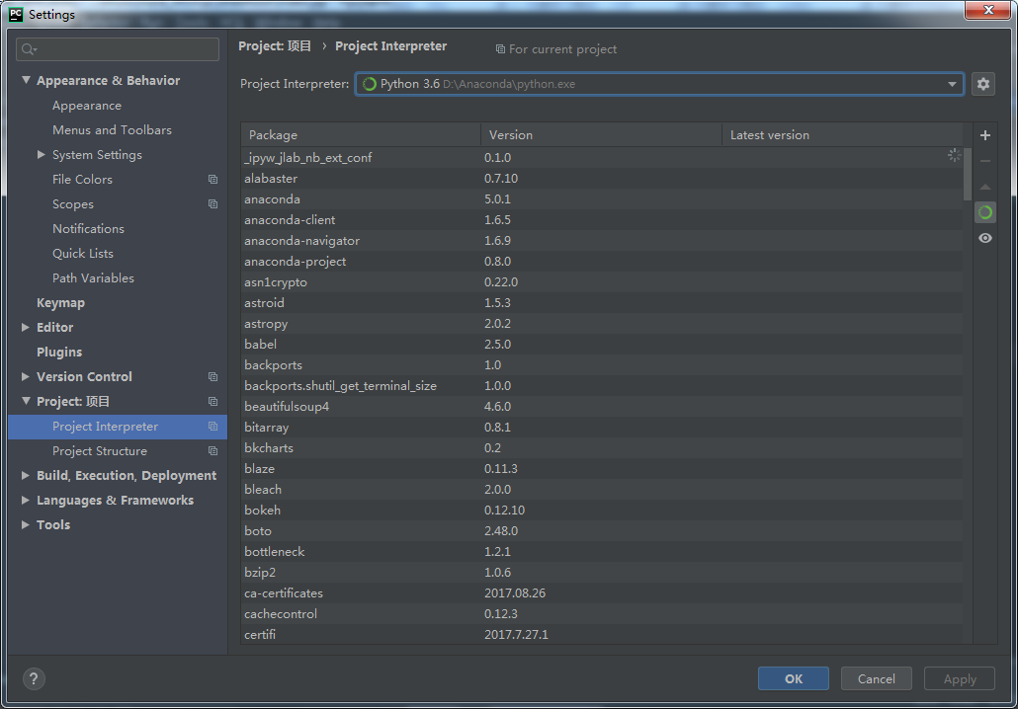Expand the System Settings node
The height and width of the screenshot is (709, 1018).
[x=41, y=154]
